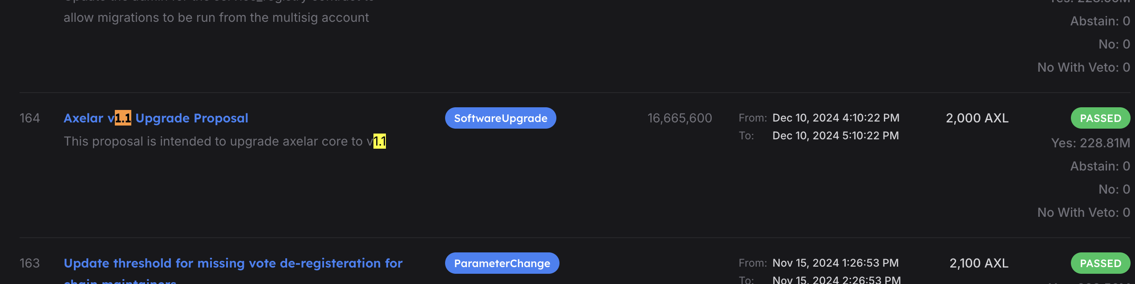
Task: Click the orange highlighted 1.1 in proposal title
Action: pos(123,118)
